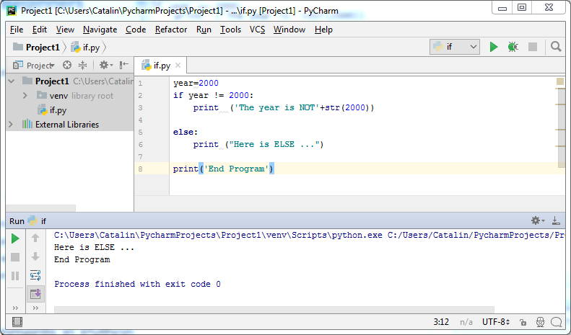This screenshot has height=335, width=571.
Task: Open the Navigate menu
Action: [x=100, y=30]
